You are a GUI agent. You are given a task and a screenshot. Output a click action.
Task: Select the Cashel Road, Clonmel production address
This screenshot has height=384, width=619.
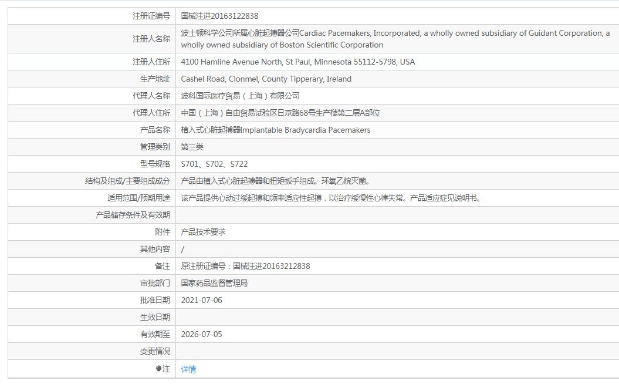tap(266, 79)
